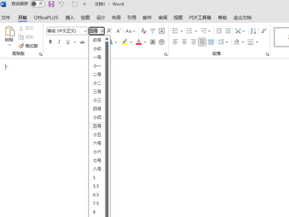Open the bullet list dropdown arrow
Image resolution: width=289 pixels, height=217 pixels.
[182, 31]
